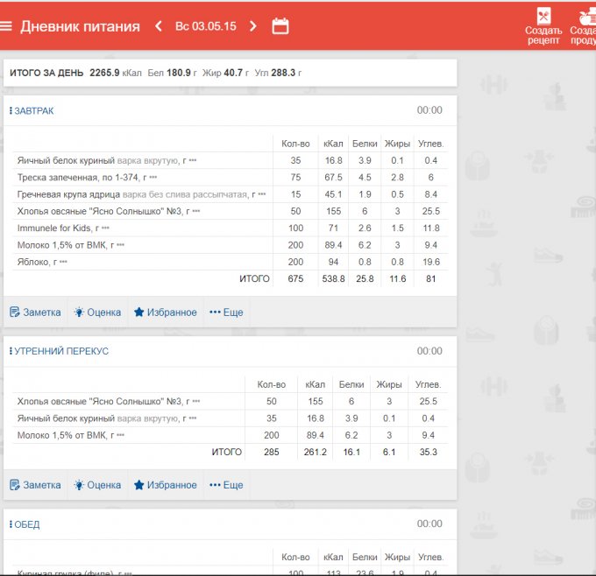Open the Завтрак meal options dots
This screenshot has width=596, height=576.
tap(11, 111)
